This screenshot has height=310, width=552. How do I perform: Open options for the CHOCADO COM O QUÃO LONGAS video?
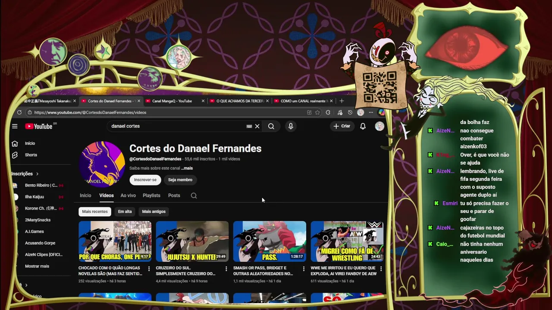[x=149, y=269]
